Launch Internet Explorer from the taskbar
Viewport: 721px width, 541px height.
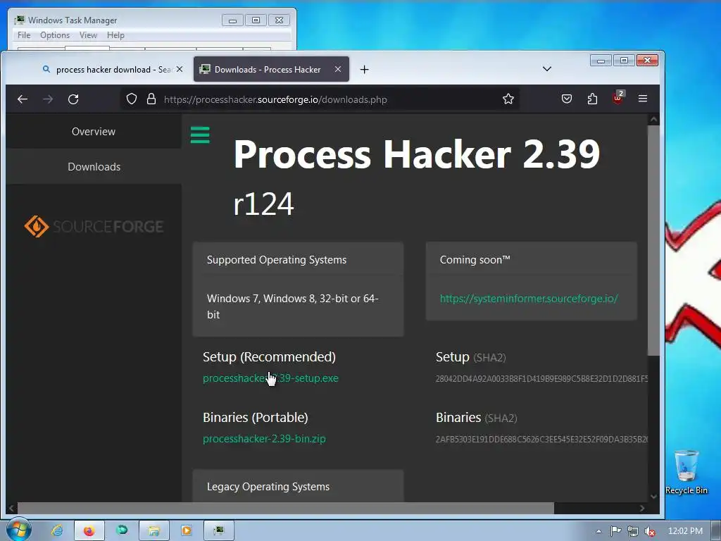(x=56, y=530)
